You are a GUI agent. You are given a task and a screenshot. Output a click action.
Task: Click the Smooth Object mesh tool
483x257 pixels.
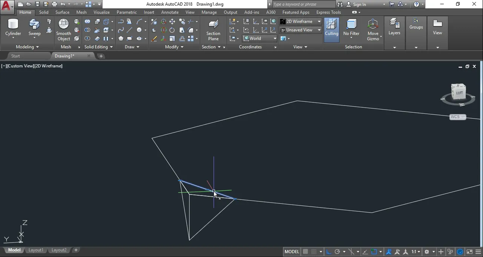coord(64,30)
